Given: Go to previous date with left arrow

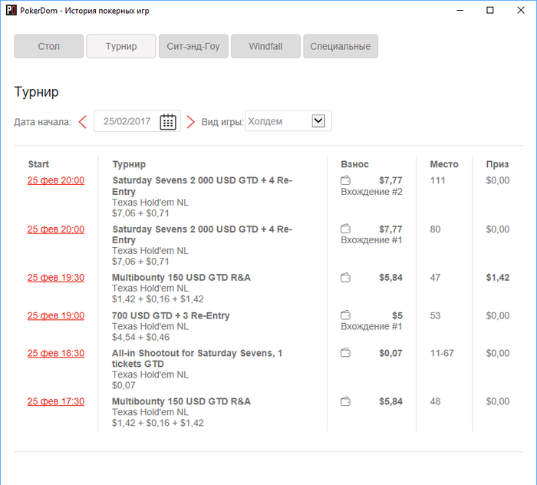Looking at the screenshot, I should pos(83,122).
